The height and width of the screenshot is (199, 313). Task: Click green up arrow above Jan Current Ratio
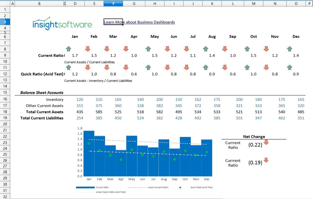[68, 49]
